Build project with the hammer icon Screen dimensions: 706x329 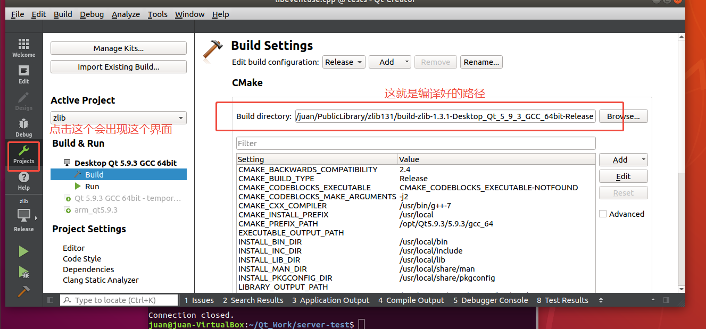[x=23, y=291]
